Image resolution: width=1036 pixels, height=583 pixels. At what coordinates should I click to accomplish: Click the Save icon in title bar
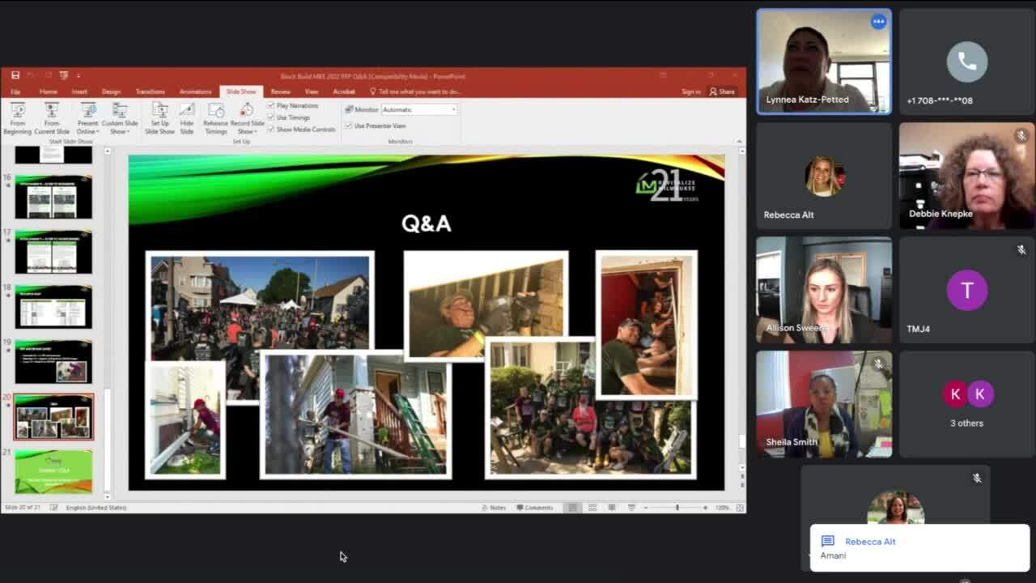pyautogui.click(x=15, y=76)
